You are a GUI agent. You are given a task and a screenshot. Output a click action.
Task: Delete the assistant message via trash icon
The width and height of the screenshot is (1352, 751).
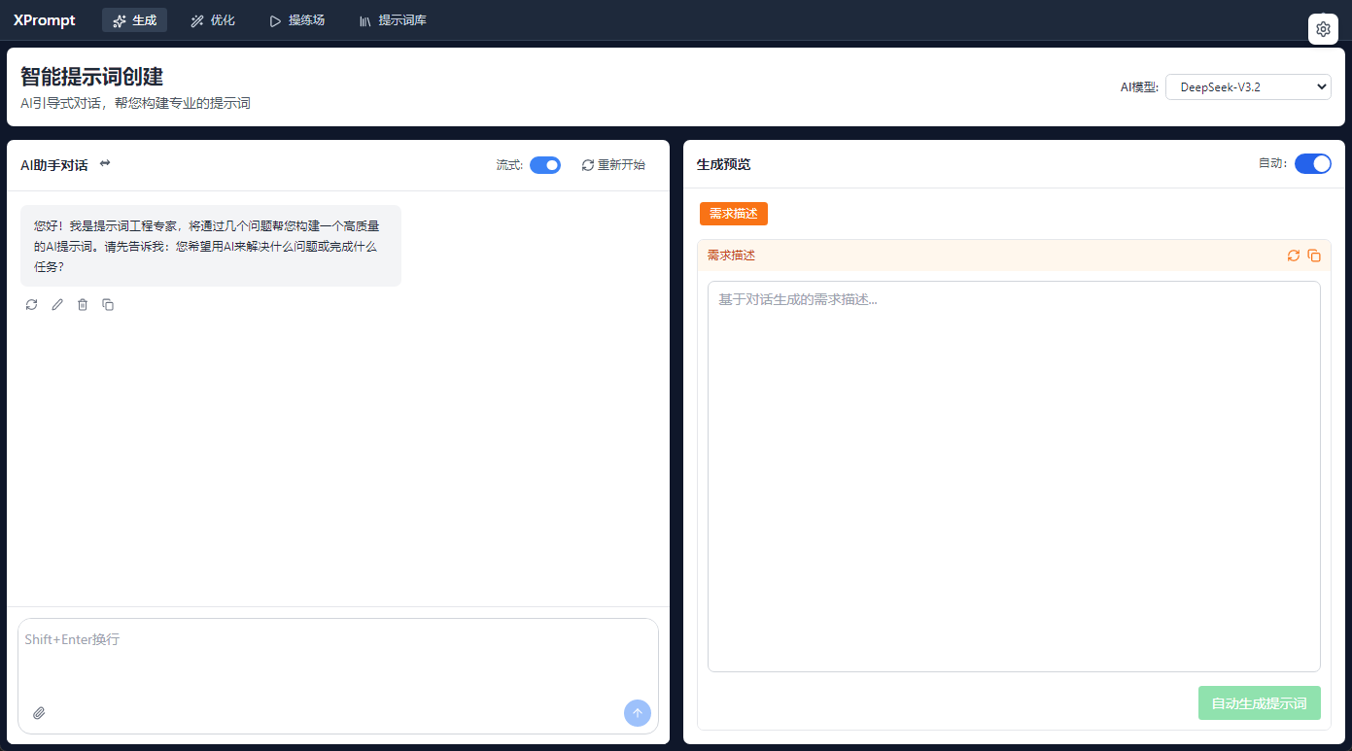[83, 305]
